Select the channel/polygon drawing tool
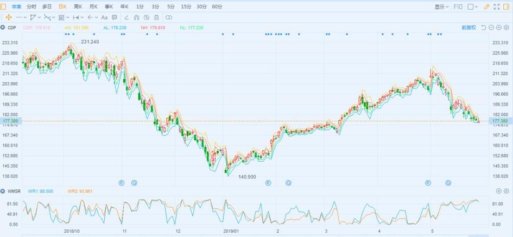Image resolution: width=513 pixels, height=237 pixels. [x=33, y=17]
